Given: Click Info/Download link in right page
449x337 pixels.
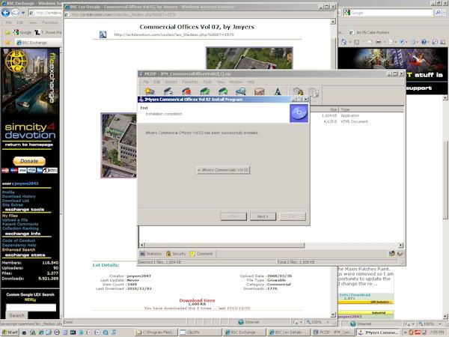Looking at the screenshot, I should coord(355,295).
